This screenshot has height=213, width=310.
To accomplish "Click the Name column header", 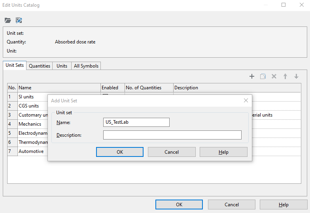I will [x=59, y=88].
